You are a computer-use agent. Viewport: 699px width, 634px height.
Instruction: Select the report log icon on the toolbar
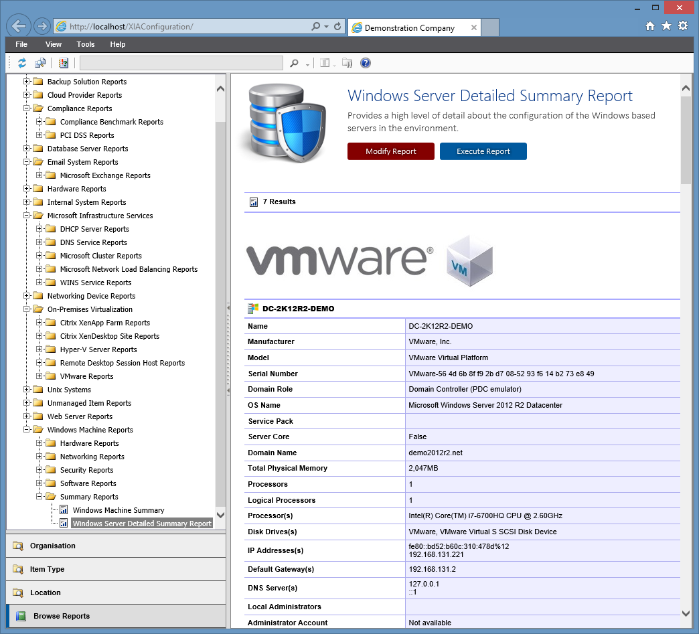(x=63, y=62)
